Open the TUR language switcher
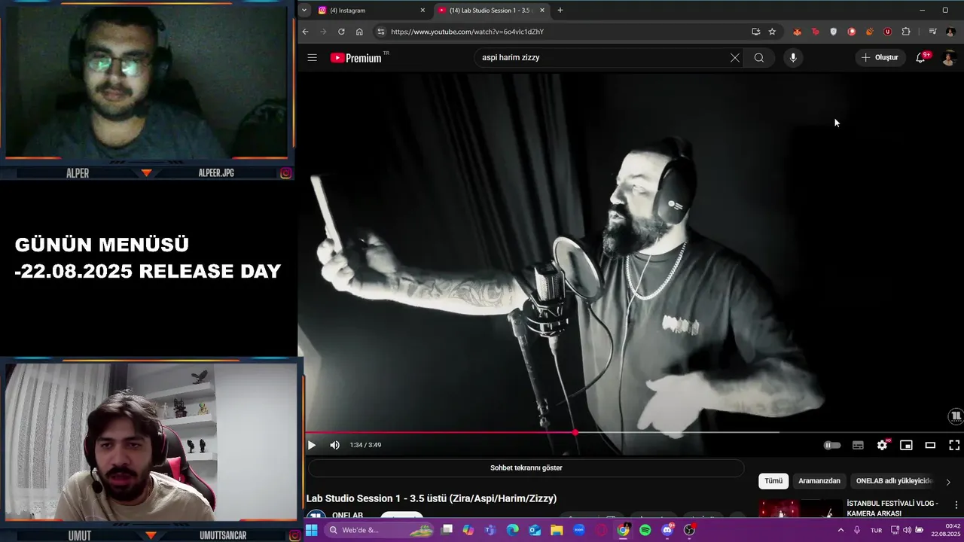The height and width of the screenshot is (542, 964). [x=876, y=530]
